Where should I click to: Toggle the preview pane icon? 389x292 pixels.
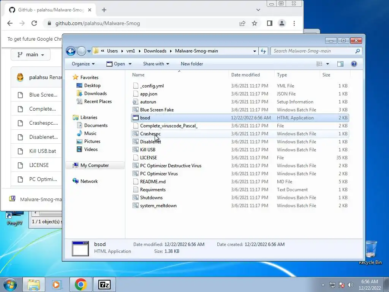pos(340,64)
